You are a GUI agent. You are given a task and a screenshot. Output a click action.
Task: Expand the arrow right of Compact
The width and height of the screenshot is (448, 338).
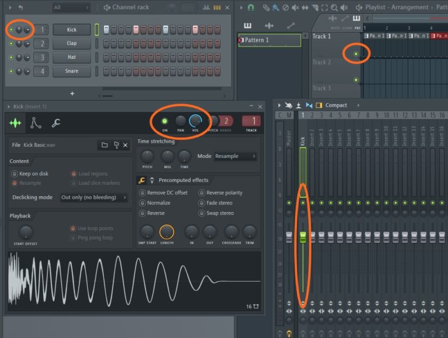[x=359, y=105]
